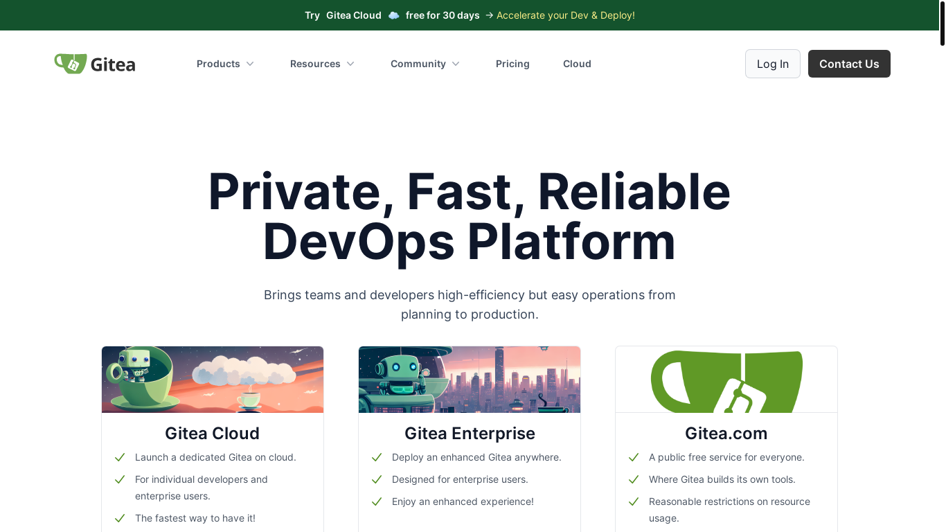Viewport: 946px width, 532px height.
Task: Click the checkmark beside 'Deploy an enhanced Gitea anywhere.'
Action: pyautogui.click(x=377, y=457)
